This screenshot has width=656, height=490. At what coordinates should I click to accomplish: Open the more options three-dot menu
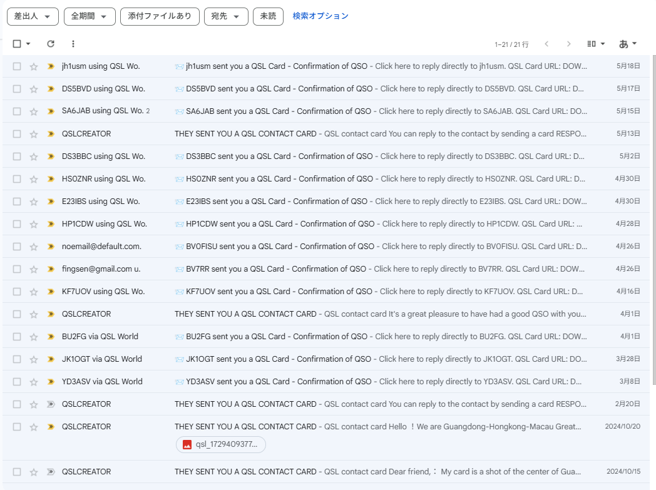(x=73, y=44)
